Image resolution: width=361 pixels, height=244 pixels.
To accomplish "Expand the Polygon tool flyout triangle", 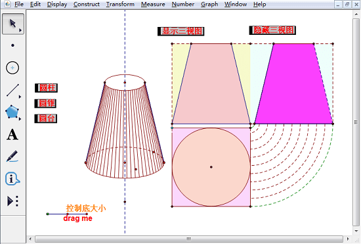I will pyautogui.click(x=20, y=119).
